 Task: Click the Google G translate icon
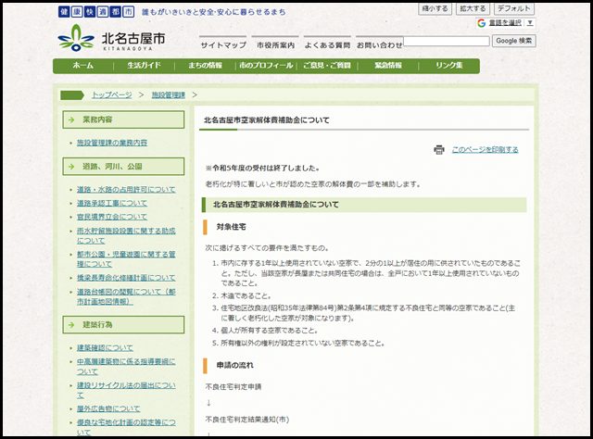coord(483,22)
